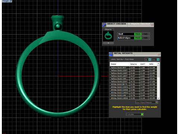
Task: Click the 10.99 SPG value
Action: tap(152, 90)
